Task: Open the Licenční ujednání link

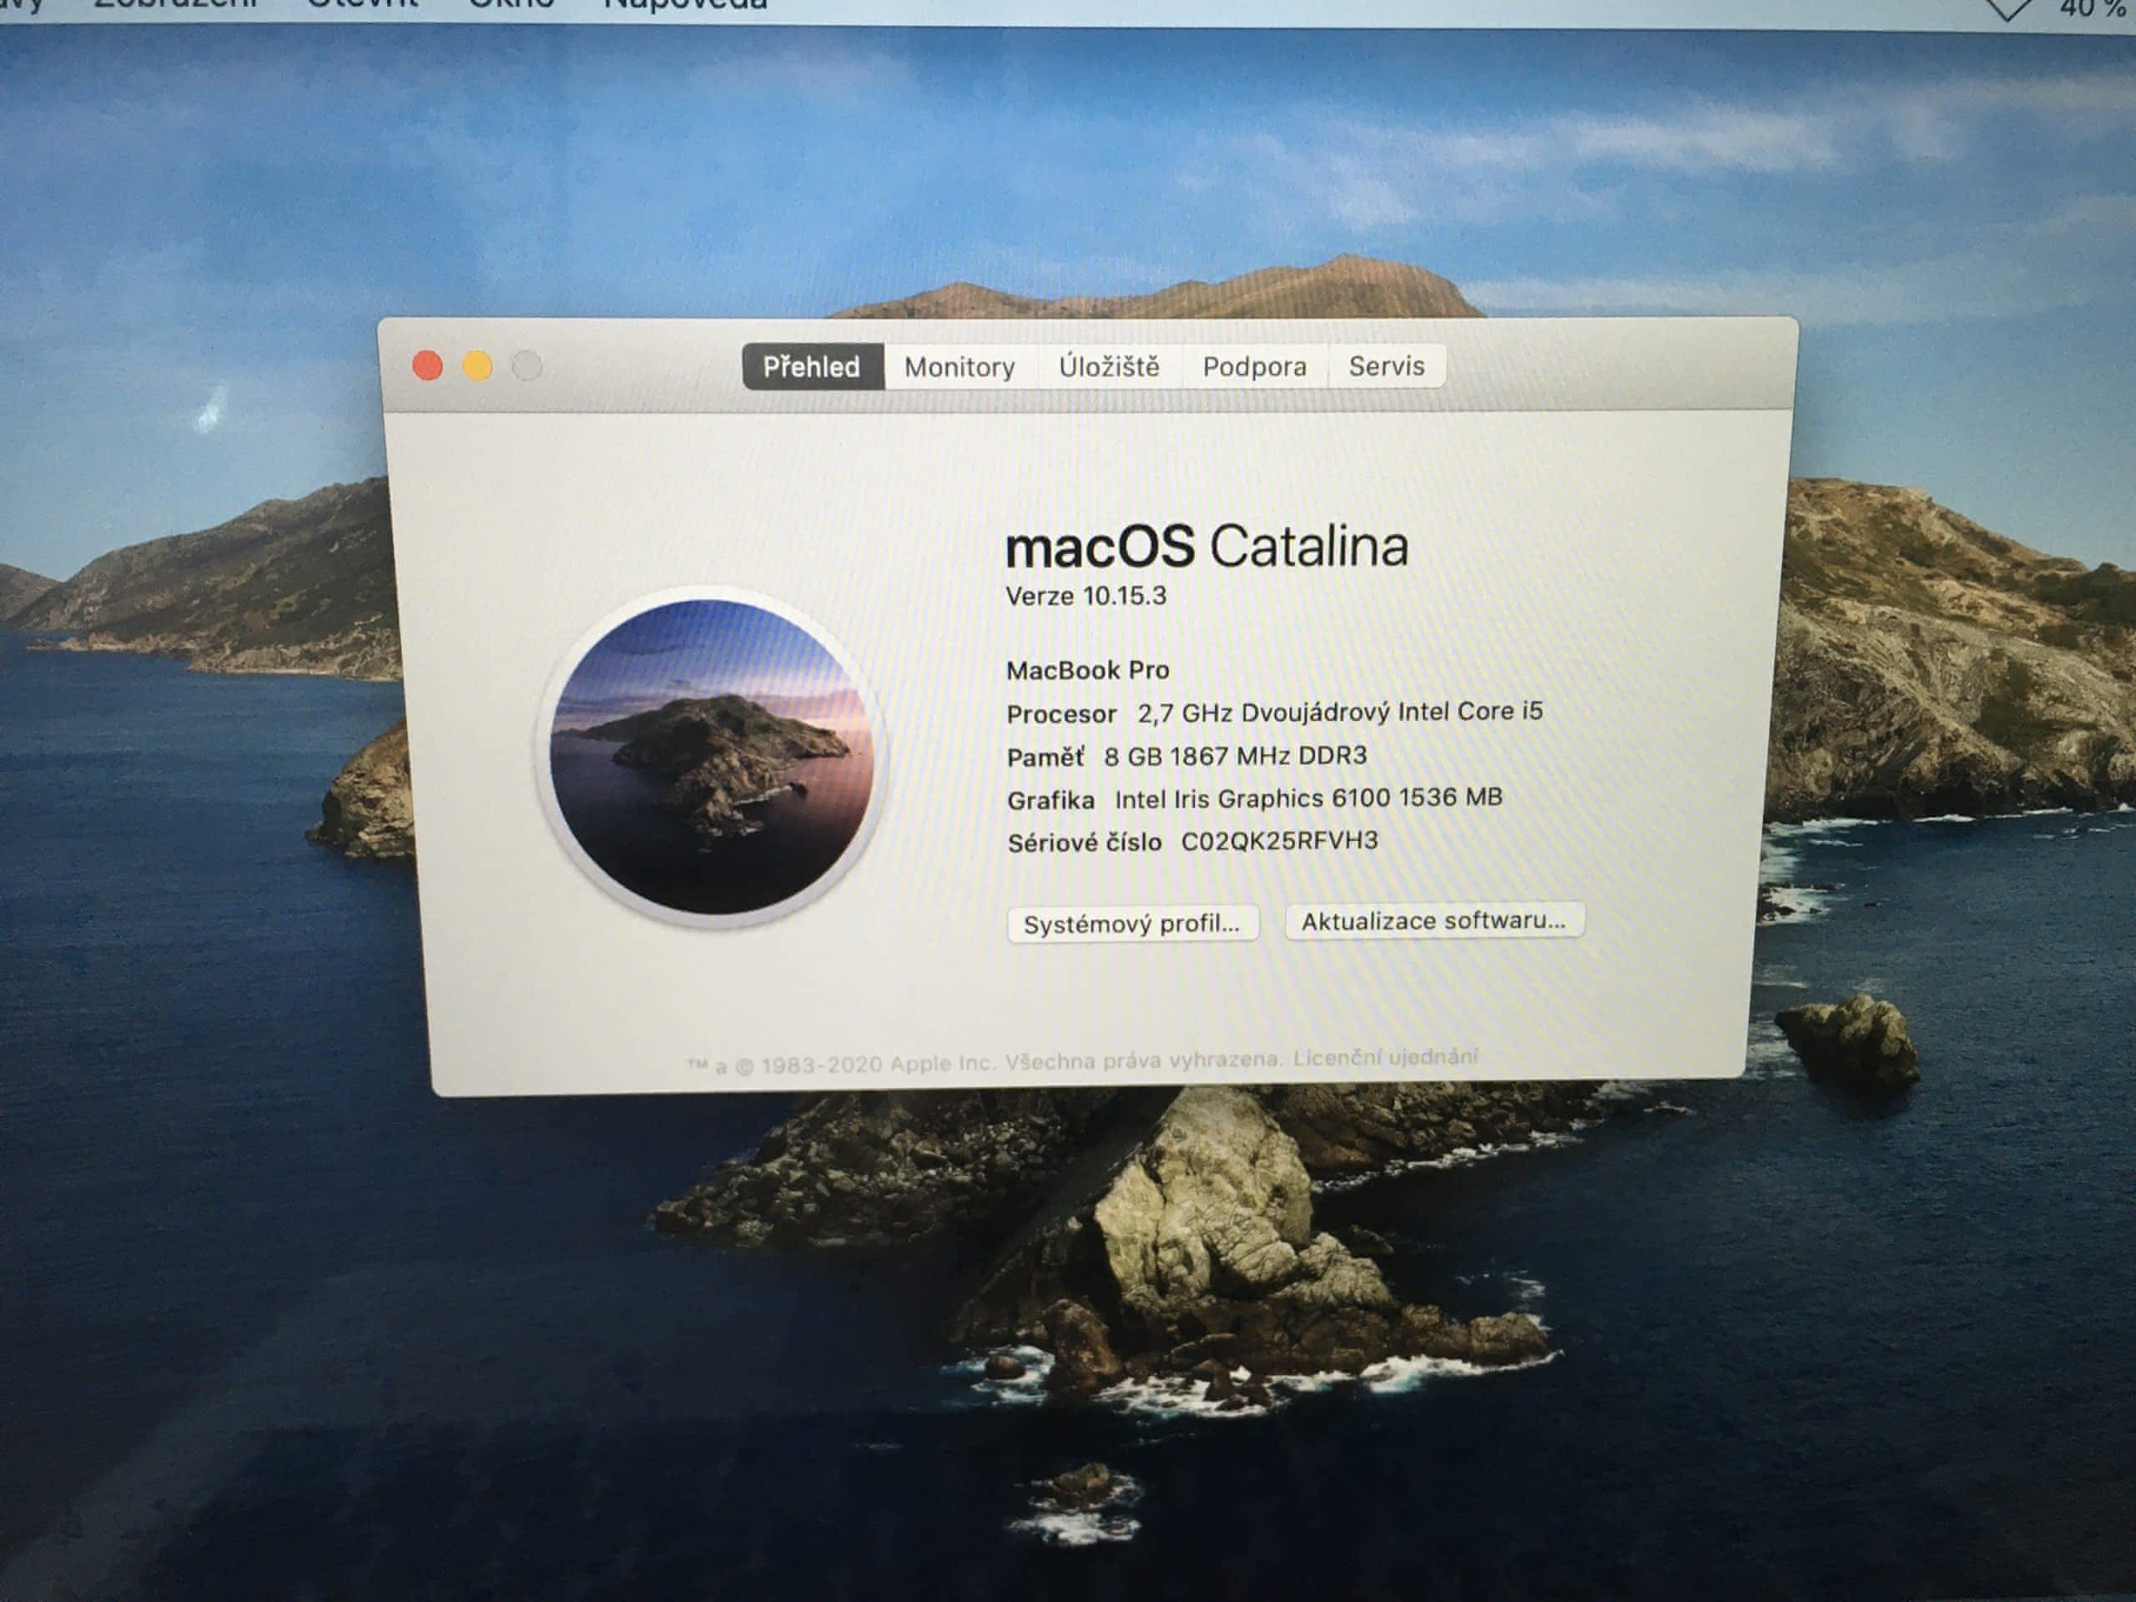Action: pyautogui.click(x=1385, y=1056)
